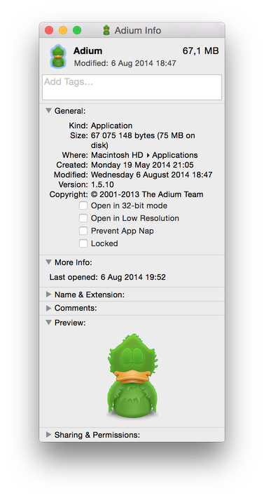This screenshot has width=264, height=498.
Task: Minimize the Adium Info window
Action: pyautogui.click(x=63, y=30)
